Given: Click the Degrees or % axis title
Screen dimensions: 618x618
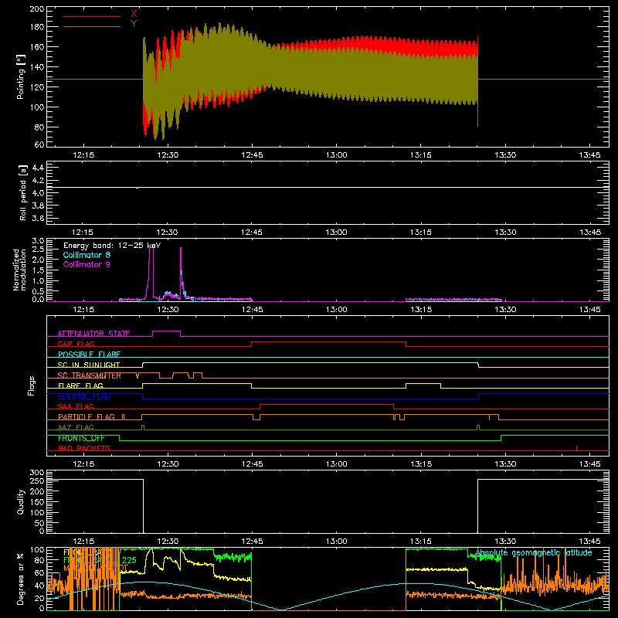Looking at the screenshot, I should [x=21, y=579].
